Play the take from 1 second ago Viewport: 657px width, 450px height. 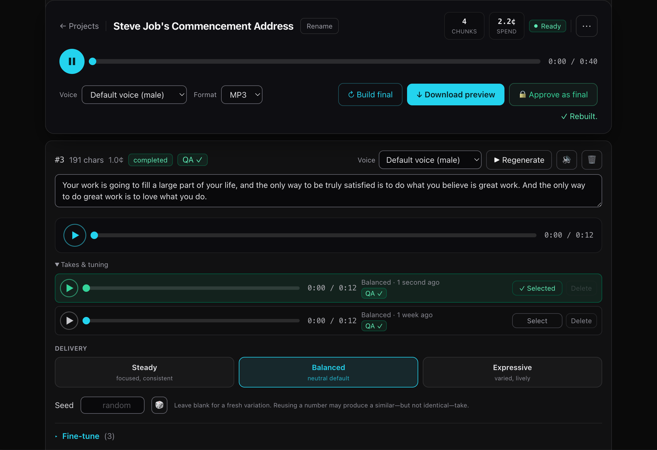pyautogui.click(x=69, y=288)
